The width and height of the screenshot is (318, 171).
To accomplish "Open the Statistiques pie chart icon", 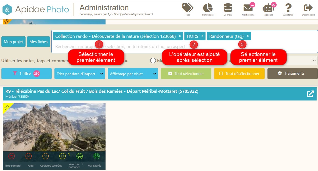I will pos(208,8).
